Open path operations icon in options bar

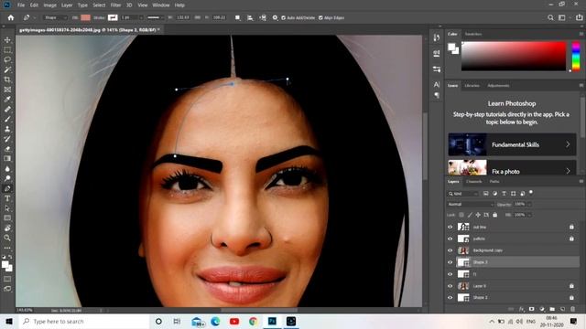[x=238, y=17]
